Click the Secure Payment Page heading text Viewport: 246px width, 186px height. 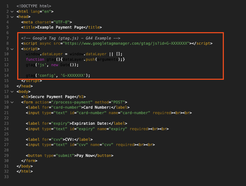pos(52,97)
